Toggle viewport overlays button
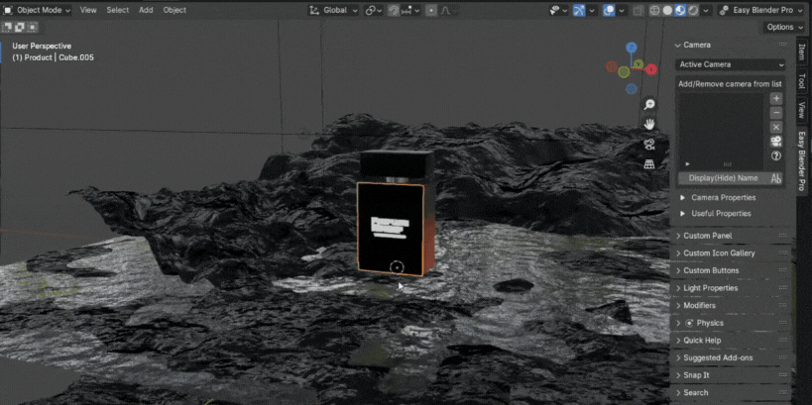The width and height of the screenshot is (812, 405). pos(610,10)
